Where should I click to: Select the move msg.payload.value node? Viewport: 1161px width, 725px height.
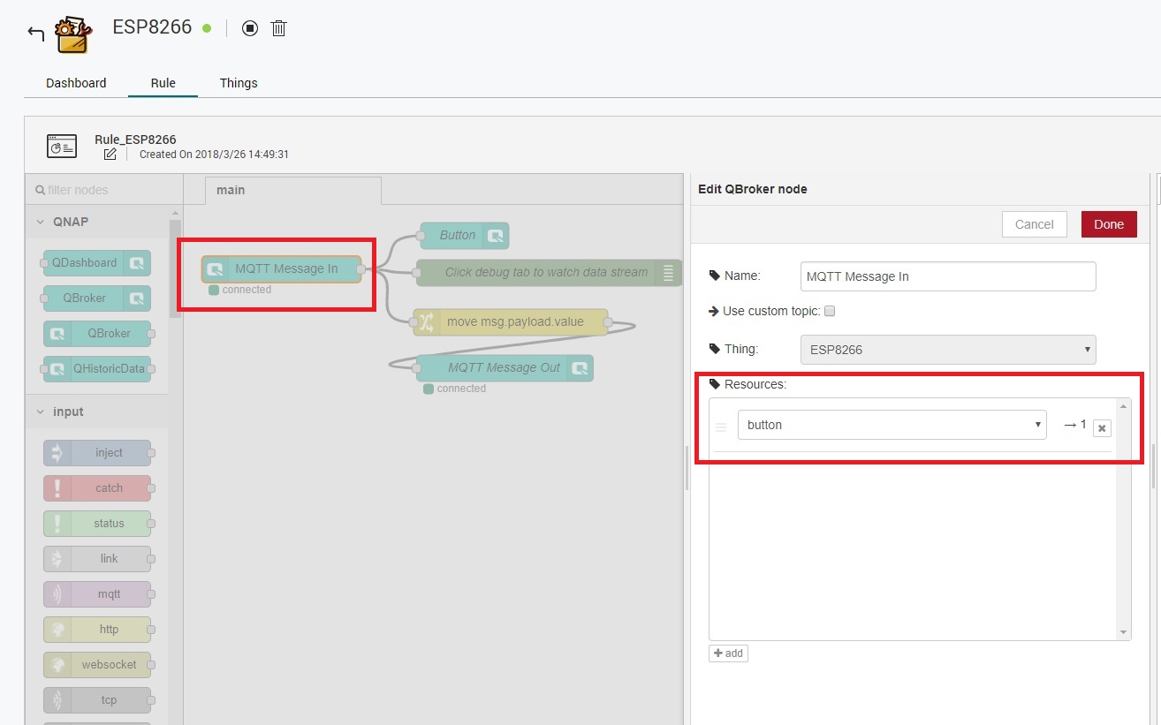pos(511,321)
